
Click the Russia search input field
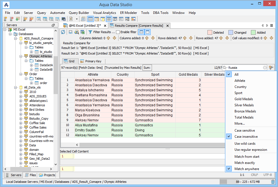[x=245, y=68]
